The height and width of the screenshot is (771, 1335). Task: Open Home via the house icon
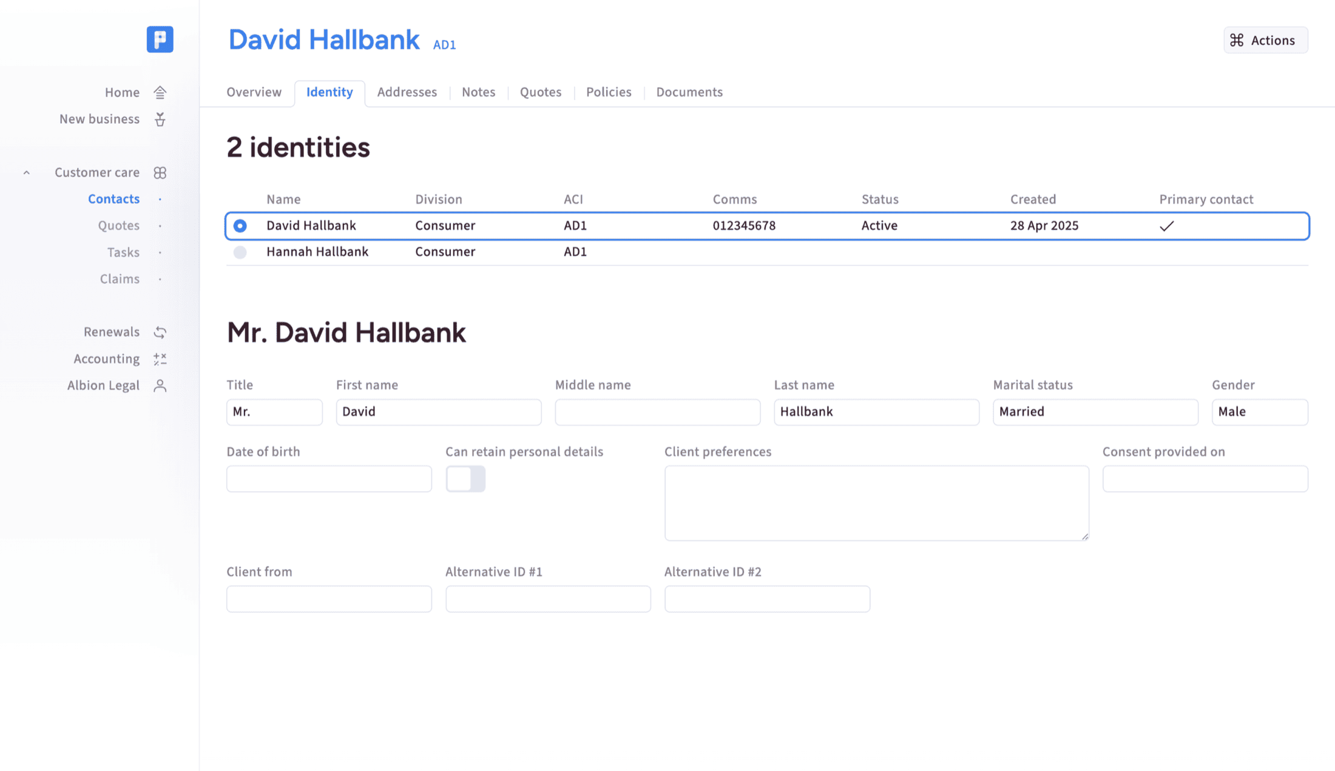[160, 92]
